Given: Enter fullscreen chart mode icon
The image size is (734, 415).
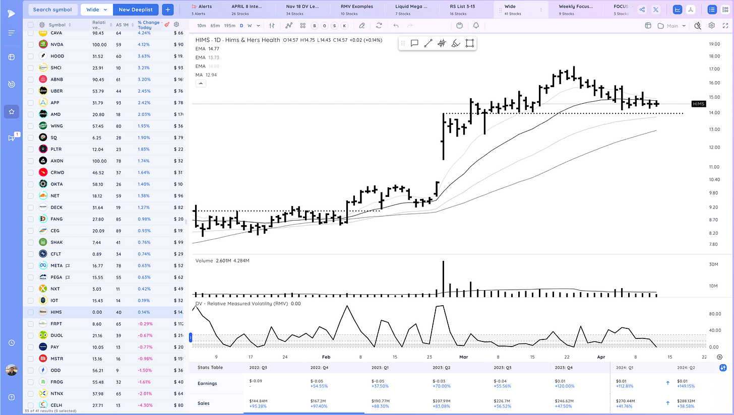Looking at the screenshot, I should point(724,26).
